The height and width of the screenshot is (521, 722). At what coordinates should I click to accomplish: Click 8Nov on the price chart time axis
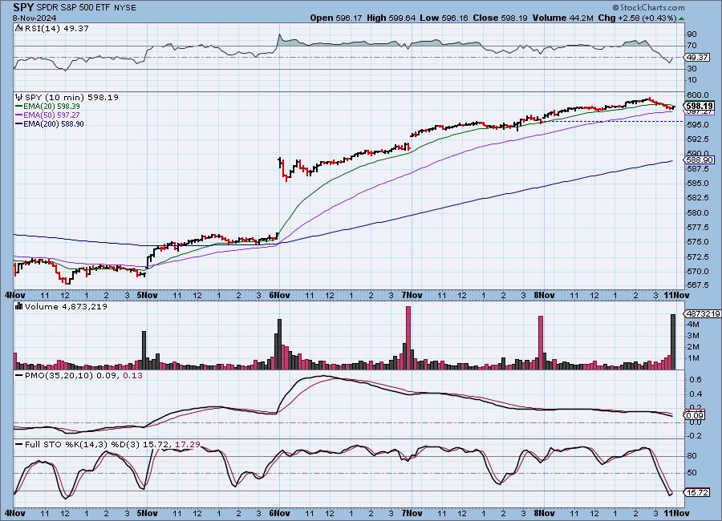click(x=544, y=295)
